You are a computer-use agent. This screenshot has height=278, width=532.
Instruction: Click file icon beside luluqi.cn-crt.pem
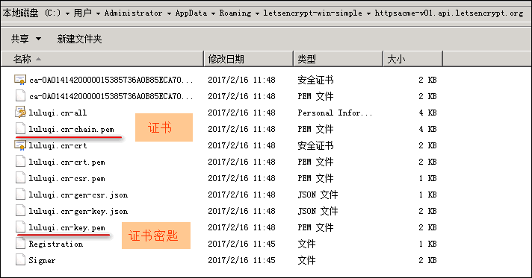pyautogui.click(x=20, y=162)
